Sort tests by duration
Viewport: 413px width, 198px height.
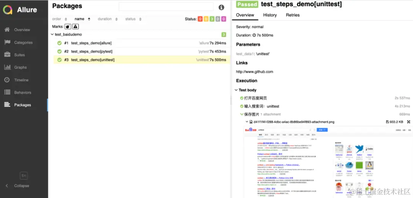click(108, 19)
